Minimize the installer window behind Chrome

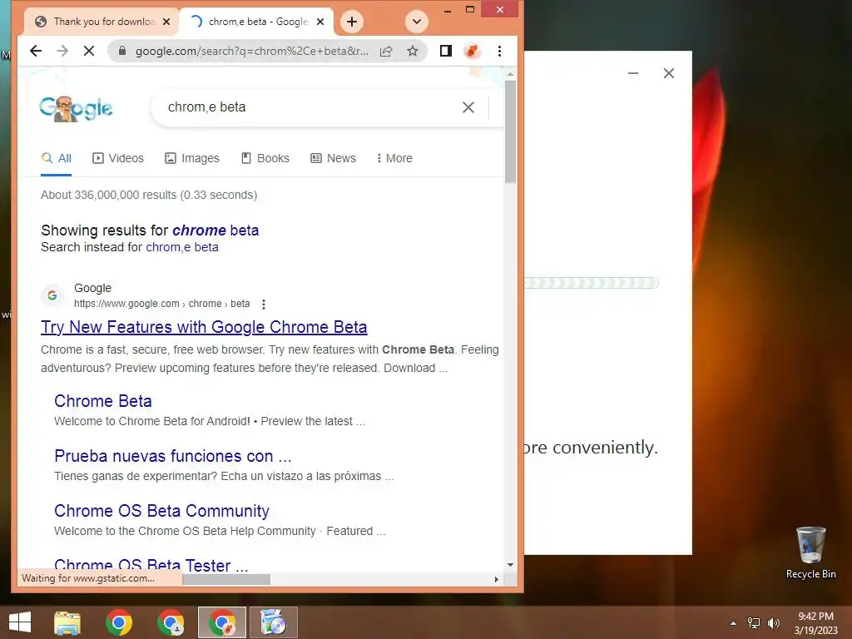633,73
